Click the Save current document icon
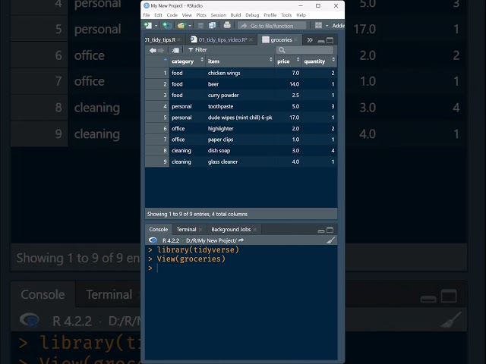 point(200,25)
